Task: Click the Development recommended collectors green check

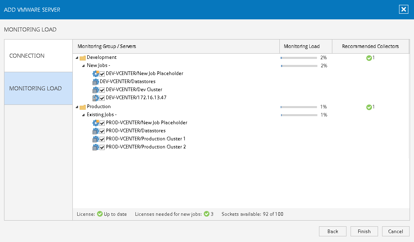Action: click(x=369, y=58)
